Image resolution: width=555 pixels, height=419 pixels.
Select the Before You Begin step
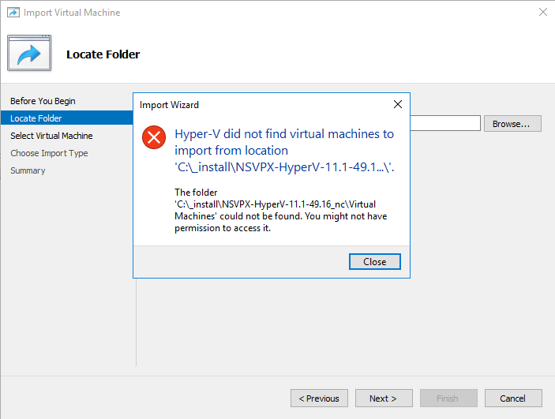[43, 101]
